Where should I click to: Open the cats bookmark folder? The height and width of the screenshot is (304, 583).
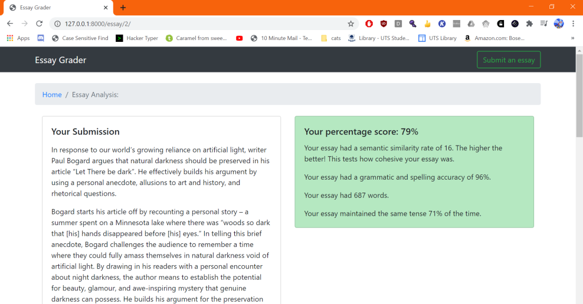point(331,38)
